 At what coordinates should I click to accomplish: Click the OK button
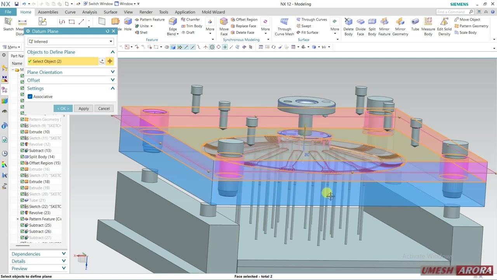63,108
